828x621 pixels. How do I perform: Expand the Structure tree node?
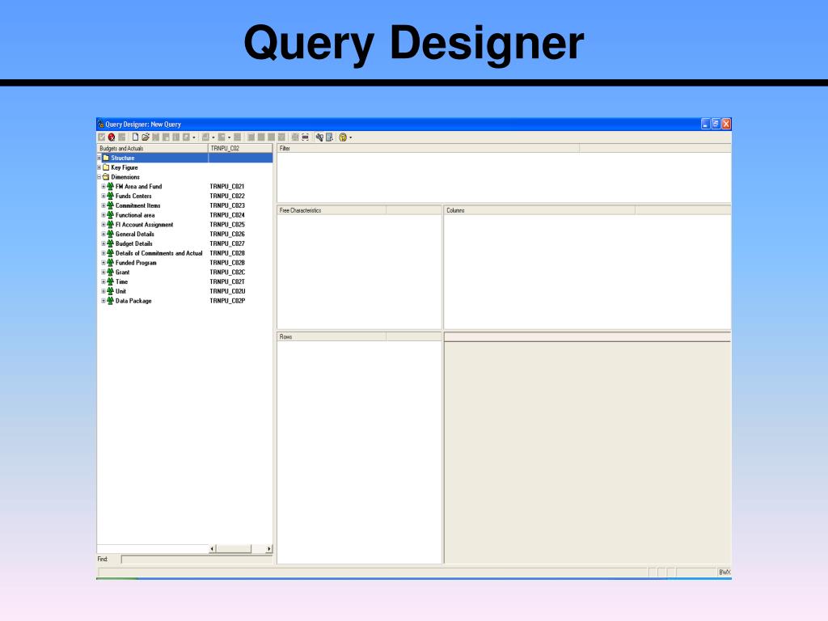tap(99, 158)
